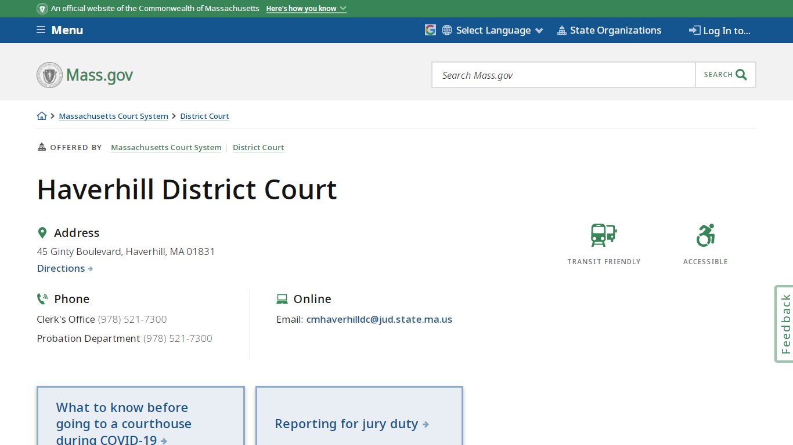Screen dimensions: 793x445
Task: Click the Phone handset icon
Action: point(42,299)
